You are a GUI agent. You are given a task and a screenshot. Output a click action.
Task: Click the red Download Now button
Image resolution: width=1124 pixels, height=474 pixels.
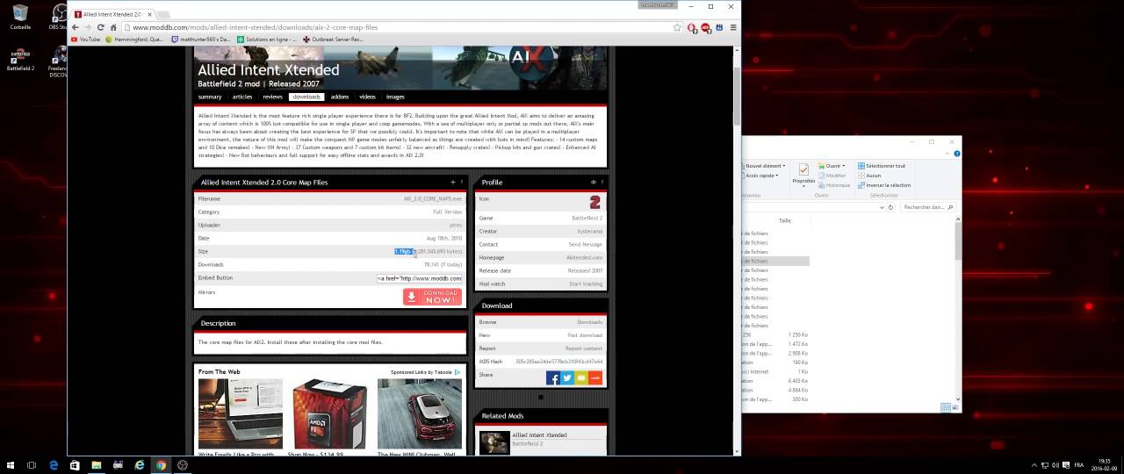coord(432,297)
